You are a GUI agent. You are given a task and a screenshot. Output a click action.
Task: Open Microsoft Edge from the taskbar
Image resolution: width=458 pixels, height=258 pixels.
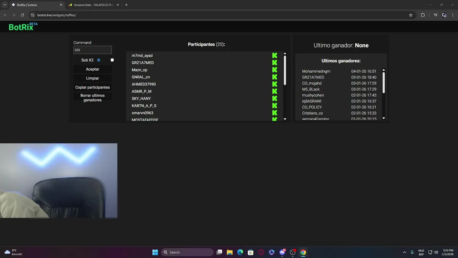(240, 252)
